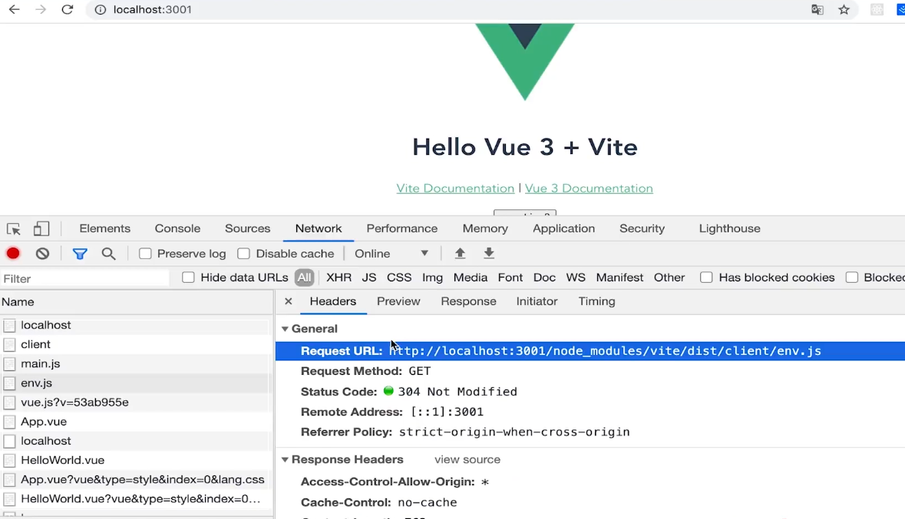
Task: Open the Vue 3 Documentation link
Action: [589, 189]
